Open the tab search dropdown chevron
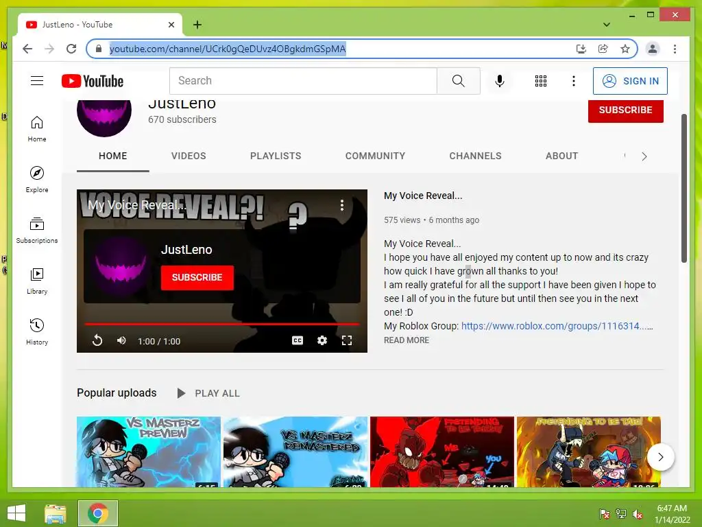This screenshot has width=702, height=527. [607, 25]
